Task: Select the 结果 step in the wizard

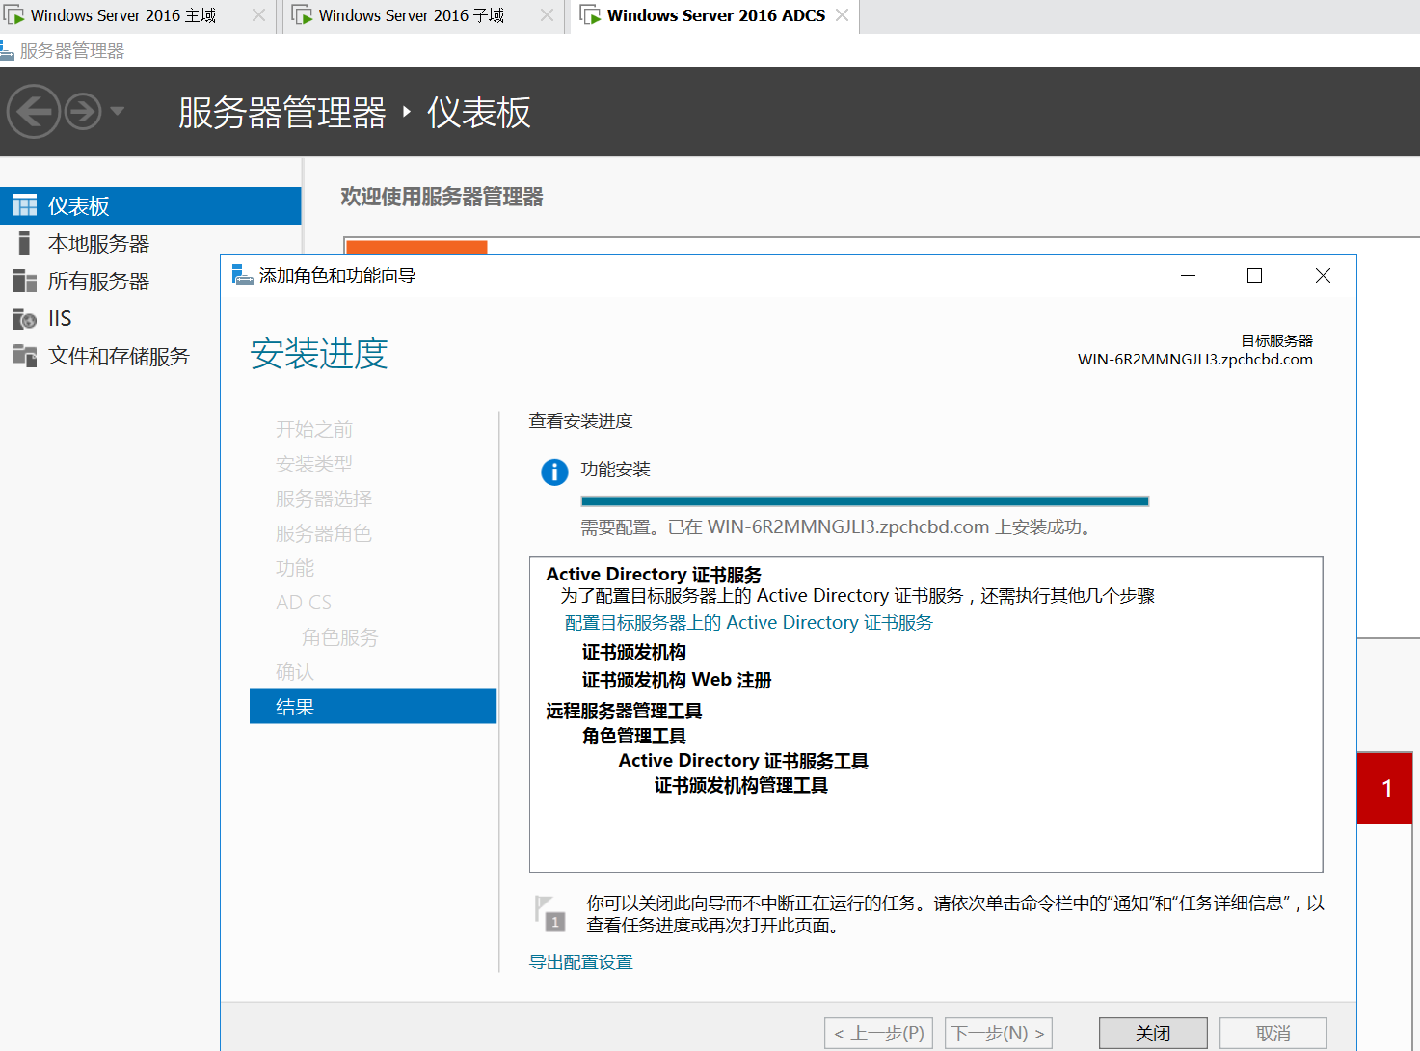Action: (x=373, y=707)
